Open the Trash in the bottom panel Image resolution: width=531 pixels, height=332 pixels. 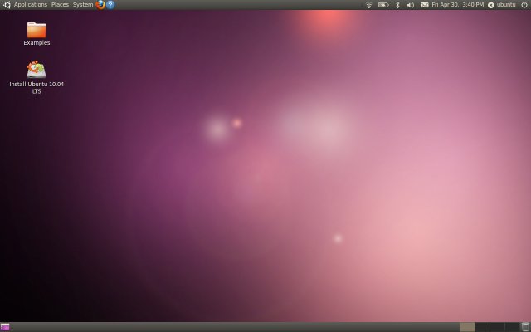pyautogui.click(x=525, y=327)
